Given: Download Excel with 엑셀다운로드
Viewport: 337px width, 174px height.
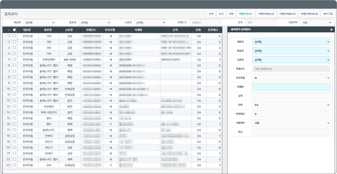Looking at the screenshot, I should pos(246,14).
